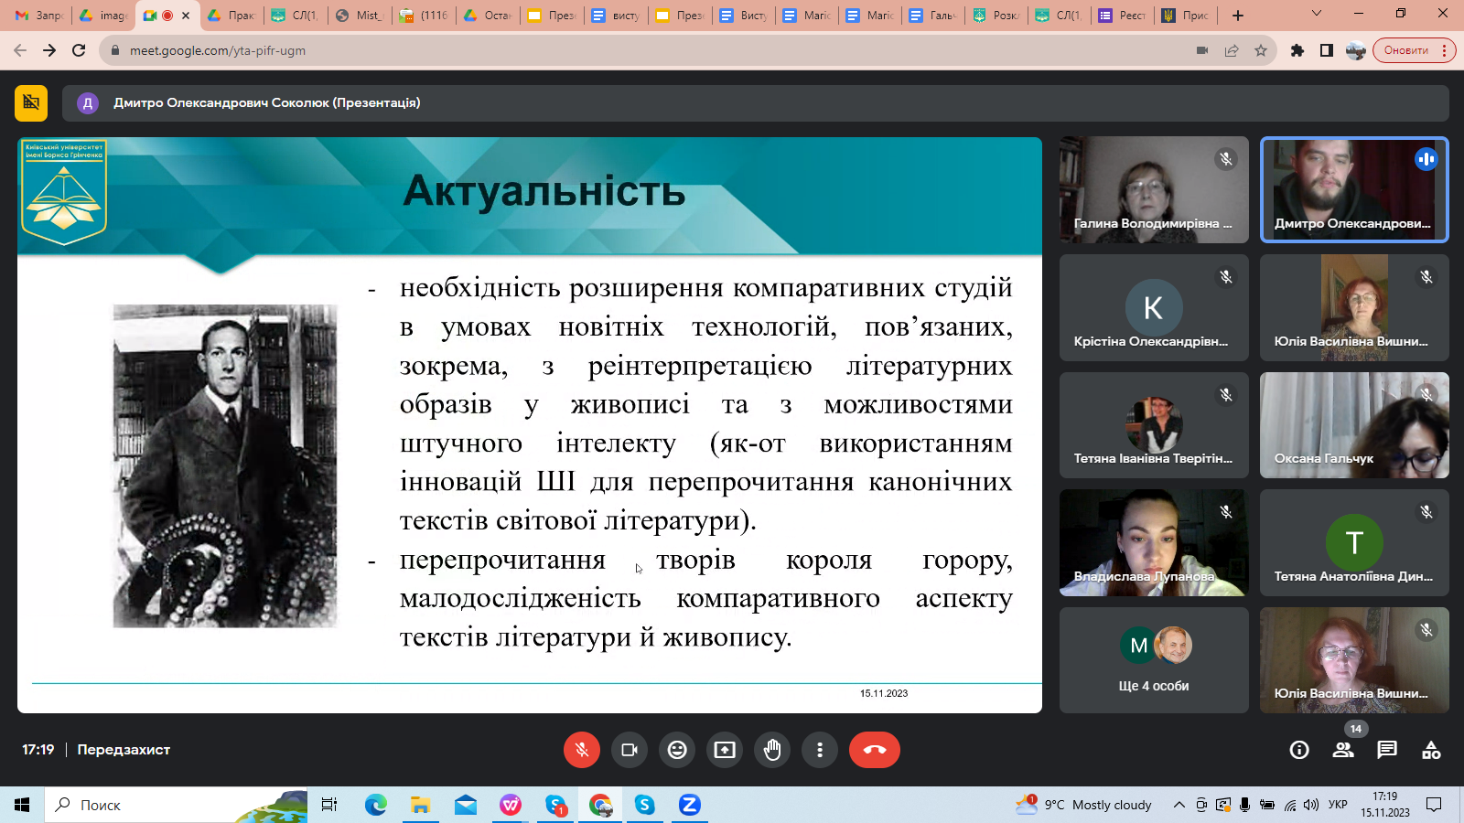
Task: Click the Оновити browser update button
Action: click(x=1406, y=50)
